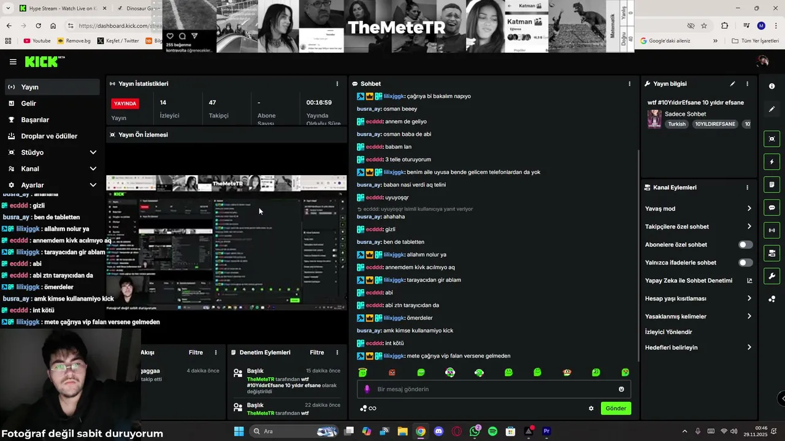The height and width of the screenshot is (441, 785).
Task: Click İzleyici Yönlendir option
Action: pos(668,332)
